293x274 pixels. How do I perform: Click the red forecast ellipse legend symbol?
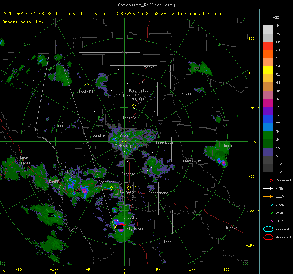coord(268,237)
